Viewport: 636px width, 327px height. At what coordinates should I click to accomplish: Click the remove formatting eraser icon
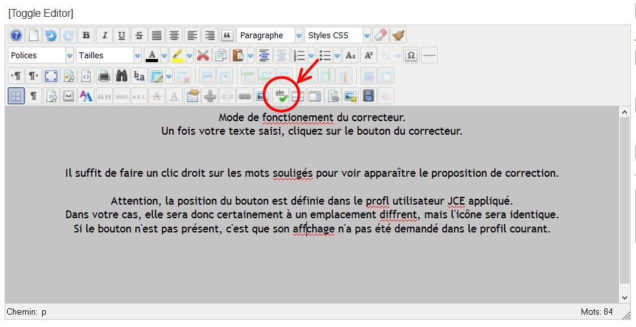[x=380, y=36]
